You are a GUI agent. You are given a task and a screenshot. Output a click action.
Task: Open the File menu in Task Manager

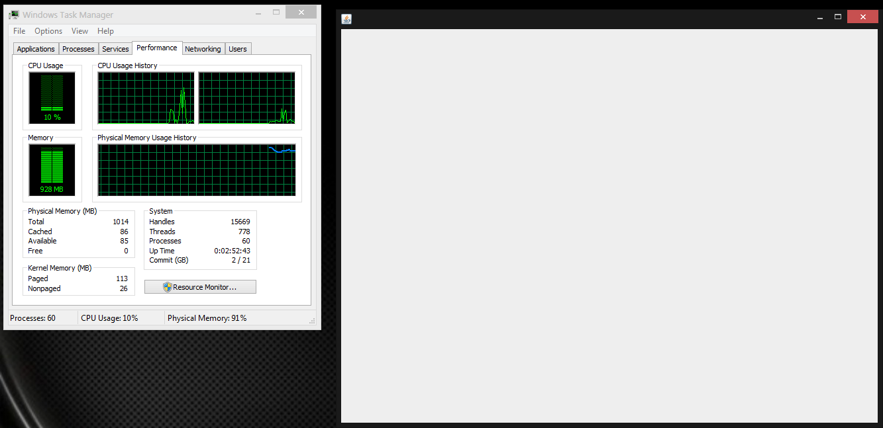click(19, 31)
